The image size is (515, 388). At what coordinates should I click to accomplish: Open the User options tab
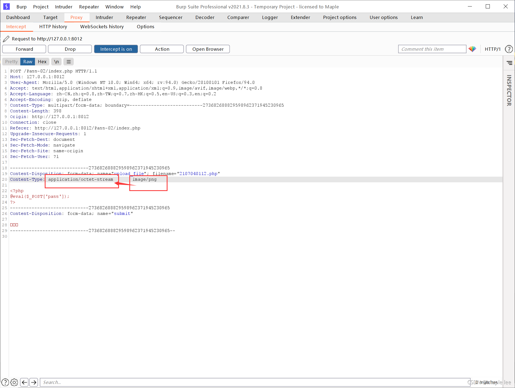point(384,17)
